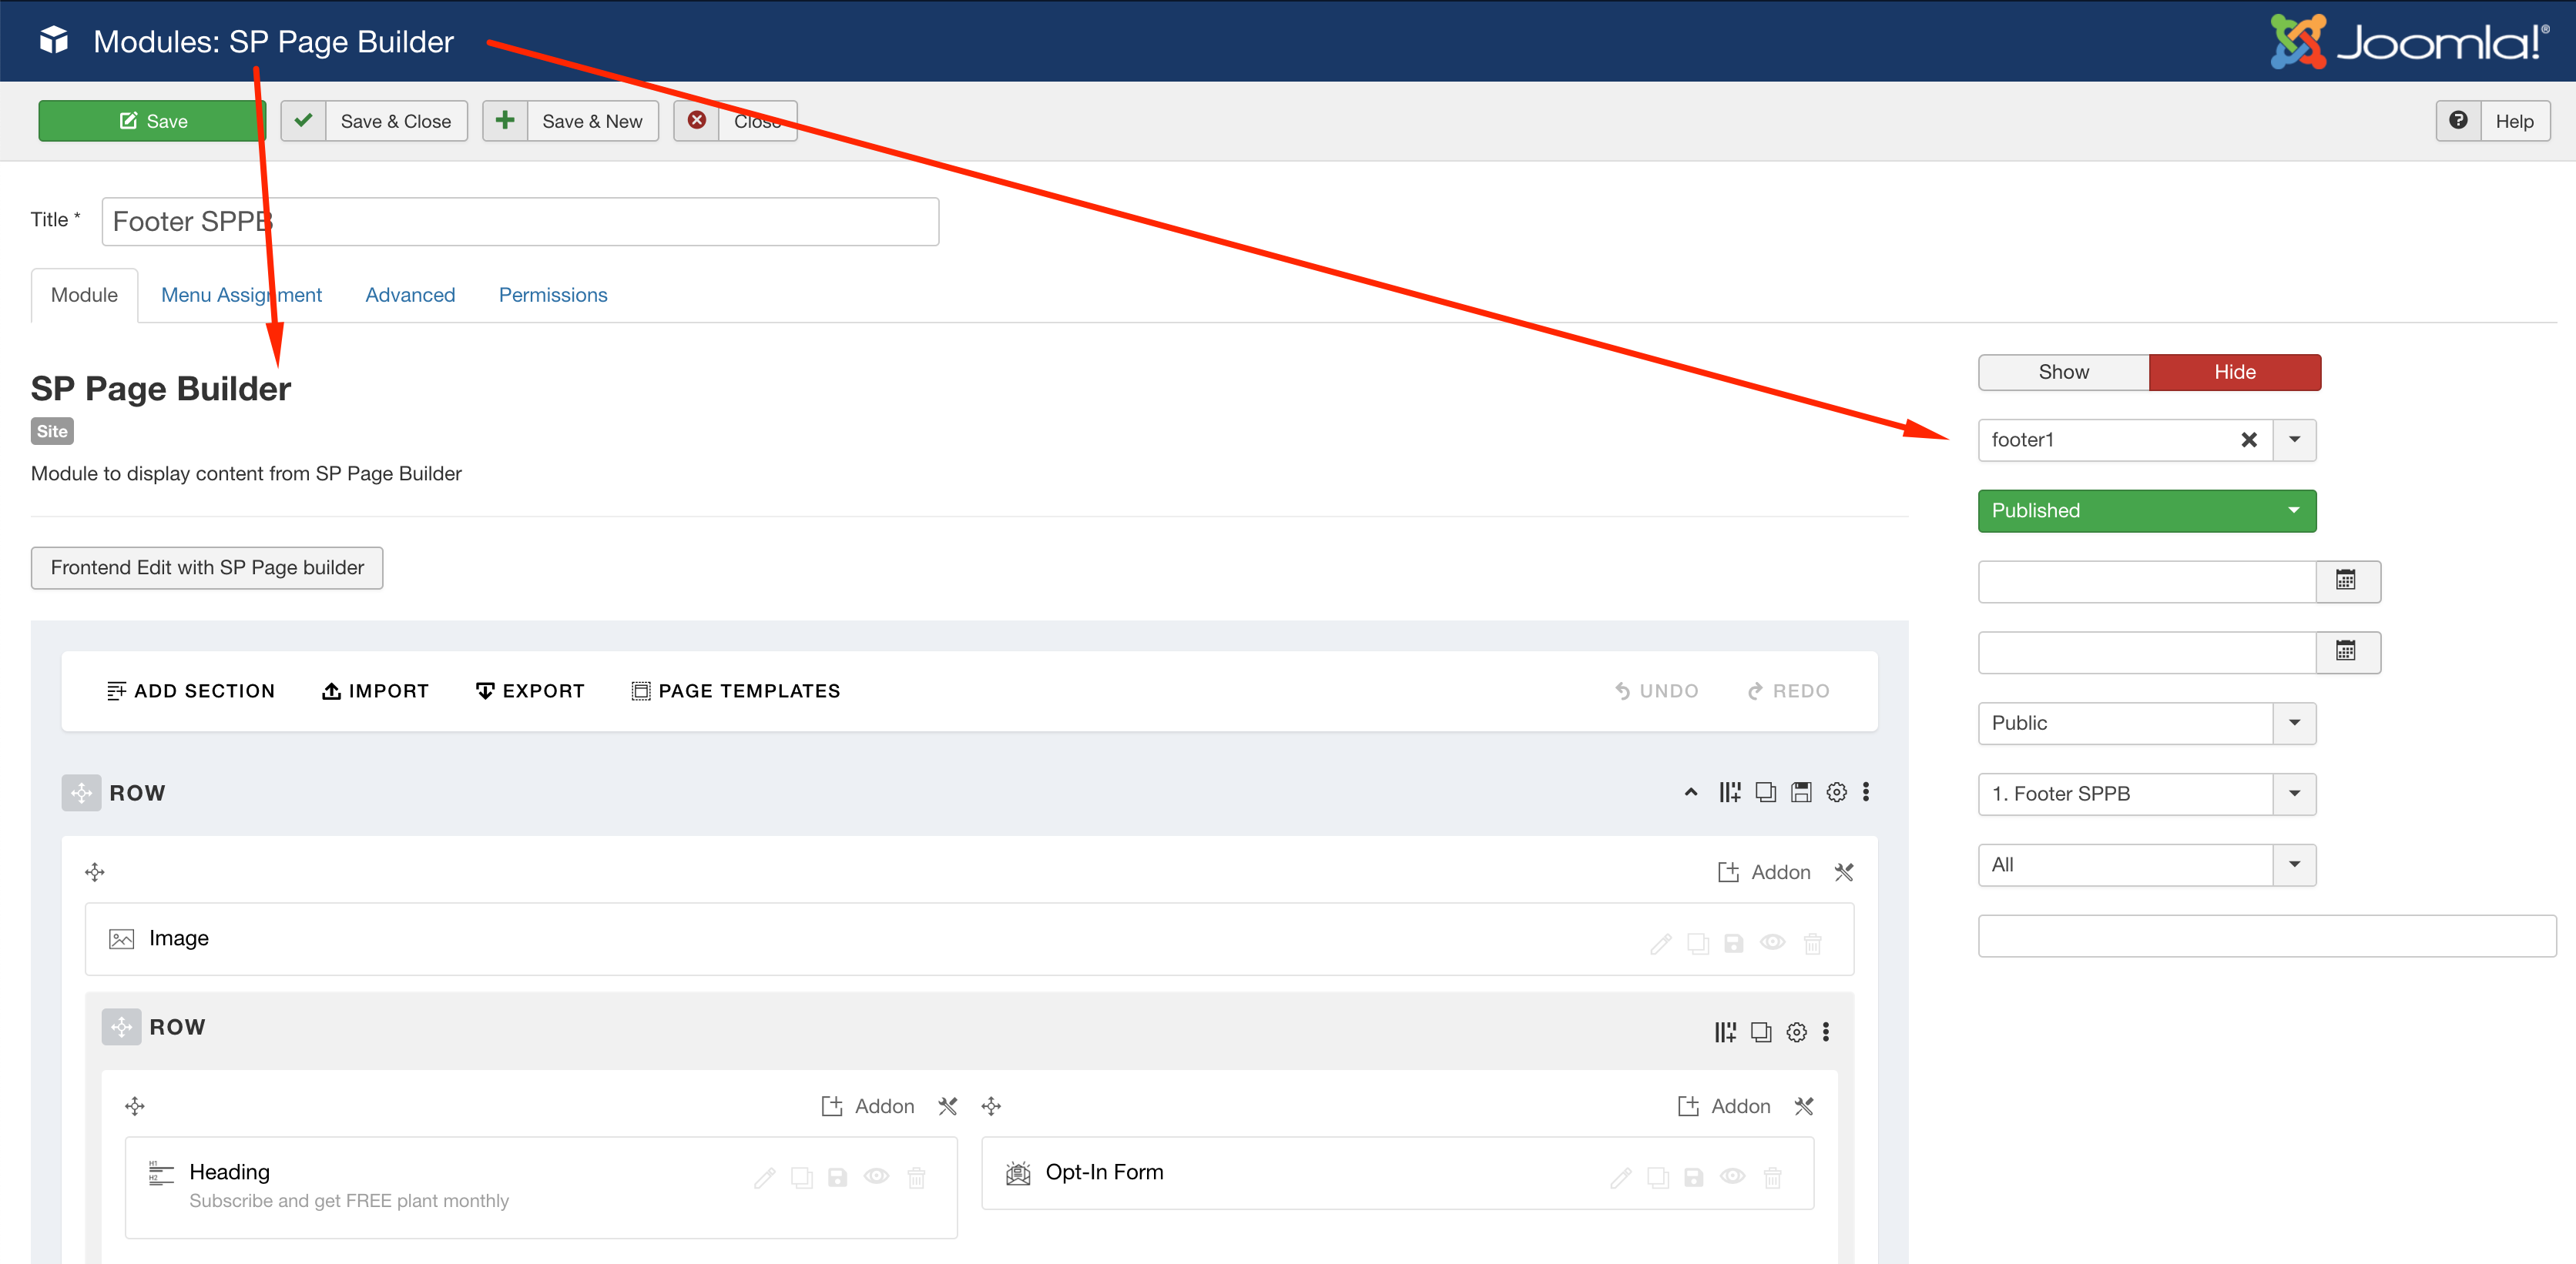This screenshot has height=1264, width=2576.
Task: Add a new column to the second ROW
Action: pyautogui.click(x=1725, y=1032)
